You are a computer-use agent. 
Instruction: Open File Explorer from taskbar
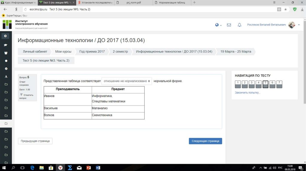[x=42, y=168]
